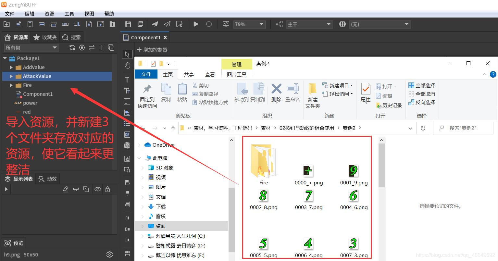The height and width of the screenshot is (261, 498).
Task: Open the 所有包 package filter dropdown
Action: pyautogui.click(x=31, y=48)
